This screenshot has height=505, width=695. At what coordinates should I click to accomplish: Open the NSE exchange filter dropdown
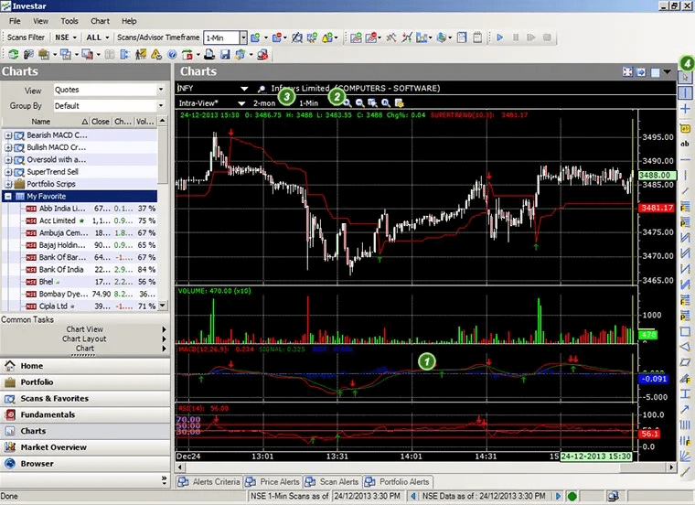click(66, 38)
